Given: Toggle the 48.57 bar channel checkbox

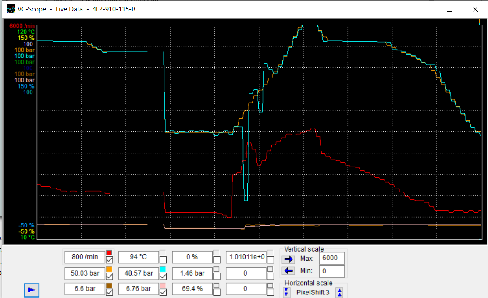Looking at the screenshot, I should click(163, 276).
